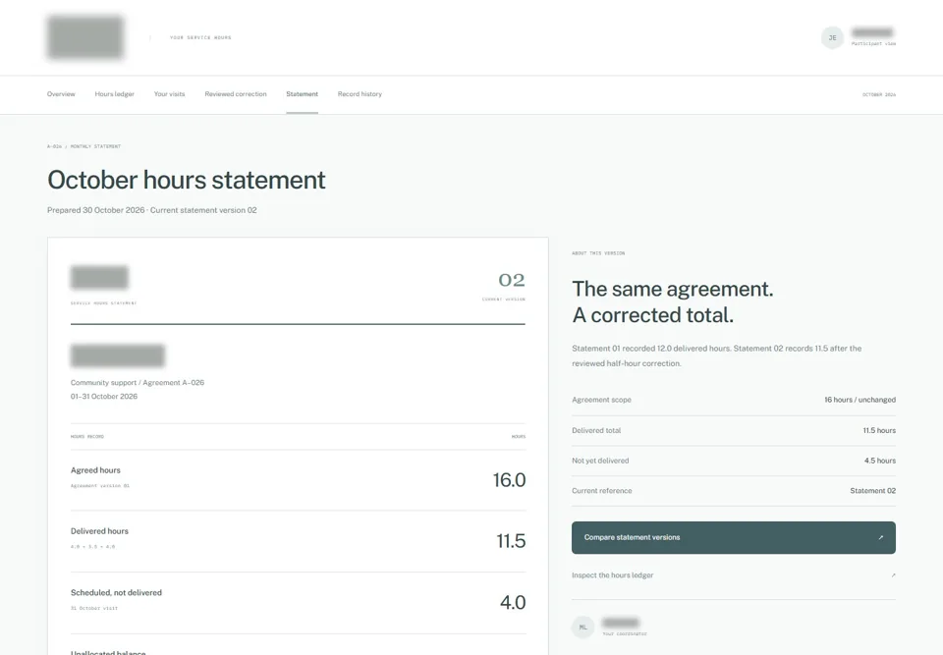
Task: Select the Statement tab
Action: tap(302, 94)
